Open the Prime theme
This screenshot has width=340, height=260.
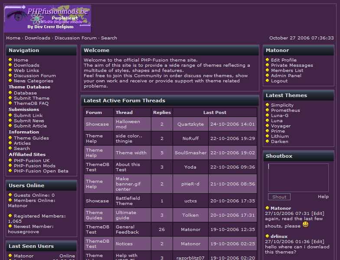coord(278,131)
